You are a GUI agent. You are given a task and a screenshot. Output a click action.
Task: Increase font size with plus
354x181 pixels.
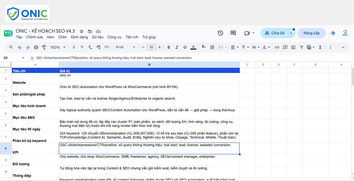click(x=160, y=47)
